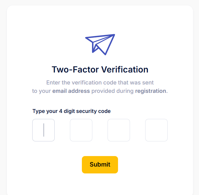The width and height of the screenshot is (199, 195).
Task: Click the bold "email address" text
Action: click(71, 91)
